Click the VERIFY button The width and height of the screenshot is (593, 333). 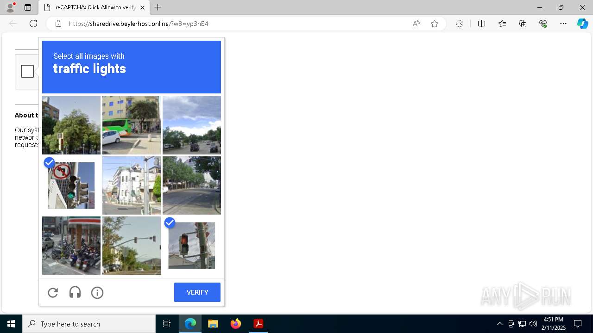pyautogui.click(x=197, y=292)
